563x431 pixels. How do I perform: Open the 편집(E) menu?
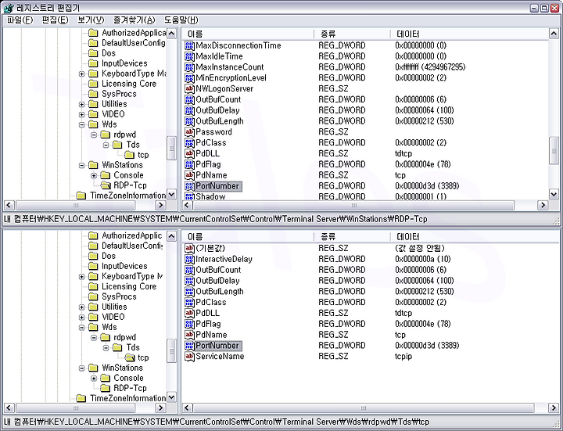(55, 20)
